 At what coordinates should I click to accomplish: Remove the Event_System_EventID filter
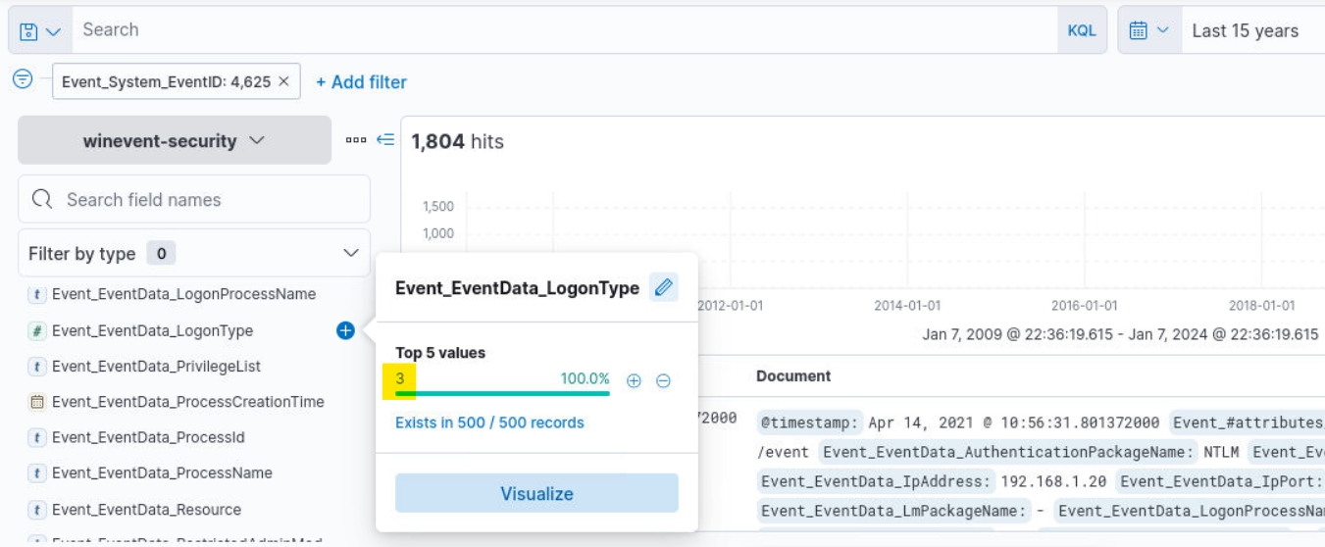pos(283,82)
